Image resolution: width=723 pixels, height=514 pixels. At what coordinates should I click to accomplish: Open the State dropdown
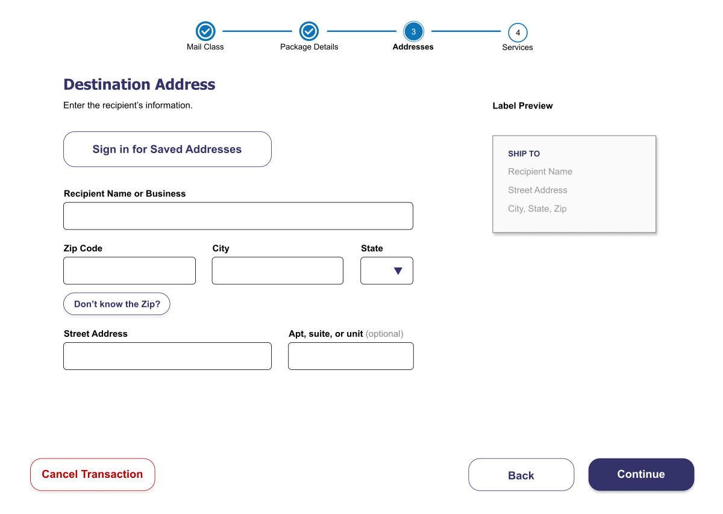point(387,271)
